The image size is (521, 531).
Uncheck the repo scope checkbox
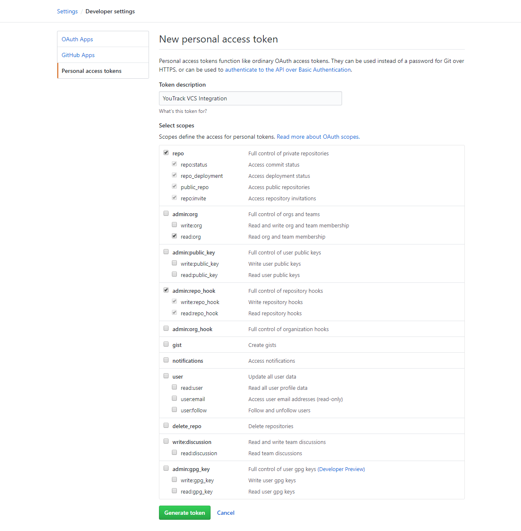[x=166, y=152]
